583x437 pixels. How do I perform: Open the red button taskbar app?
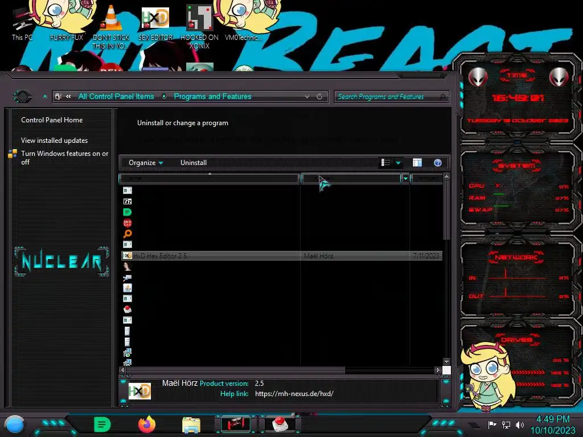click(280, 424)
